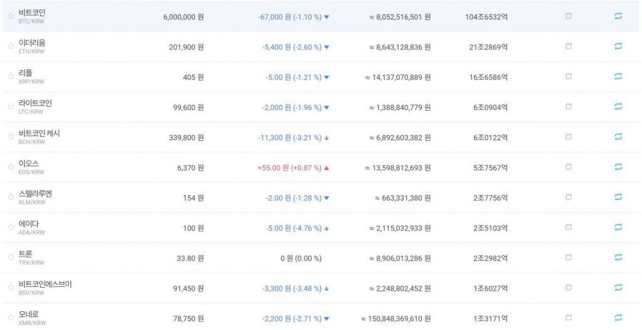Click the trade swap icon for 트론
This screenshot has width=642, height=330.
click(x=618, y=257)
